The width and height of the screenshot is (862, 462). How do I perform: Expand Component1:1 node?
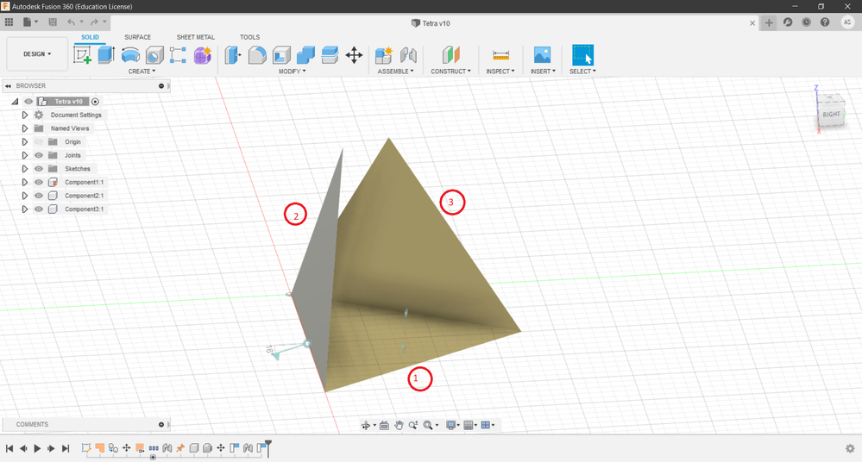pyautogui.click(x=25, y=183)
